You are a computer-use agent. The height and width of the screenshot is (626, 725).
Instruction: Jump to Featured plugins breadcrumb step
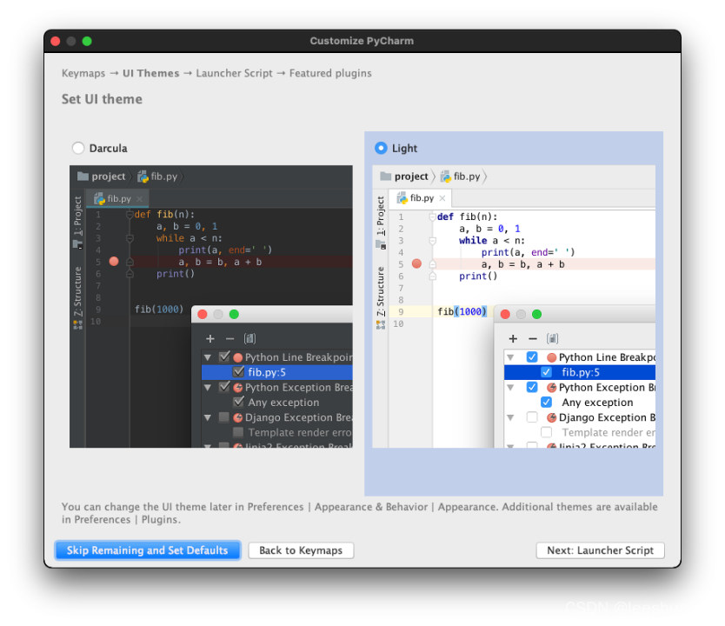pyautogui.click(x=330, y=73)
